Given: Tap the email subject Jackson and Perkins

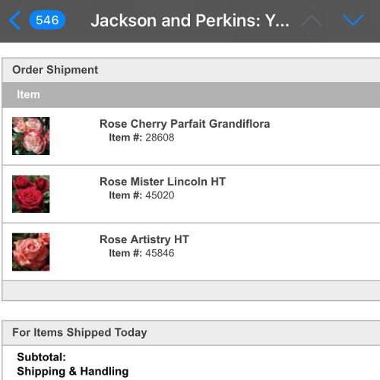Looking at the screenshot, I should [x=190, y=21].
